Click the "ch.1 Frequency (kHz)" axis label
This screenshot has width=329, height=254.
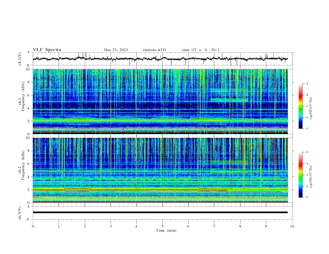tap(22, 97)
